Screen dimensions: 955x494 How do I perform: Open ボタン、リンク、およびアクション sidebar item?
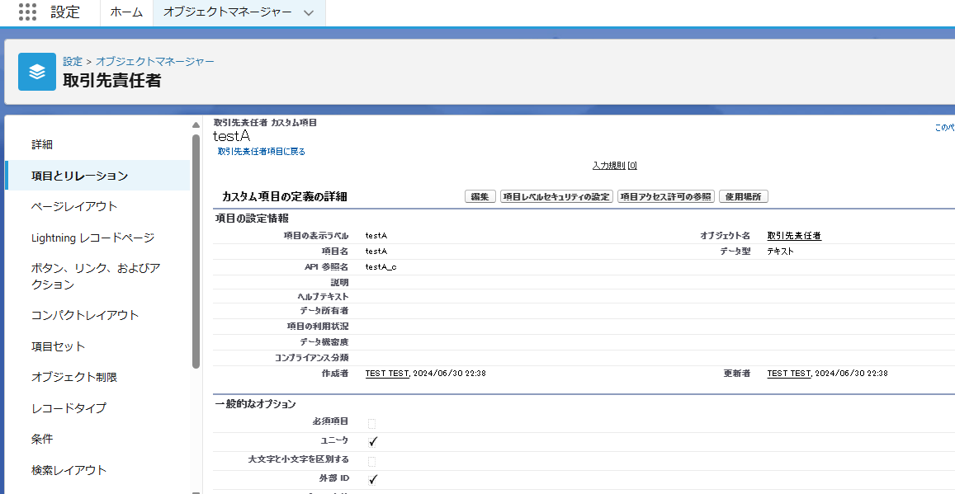pos(97,276)
